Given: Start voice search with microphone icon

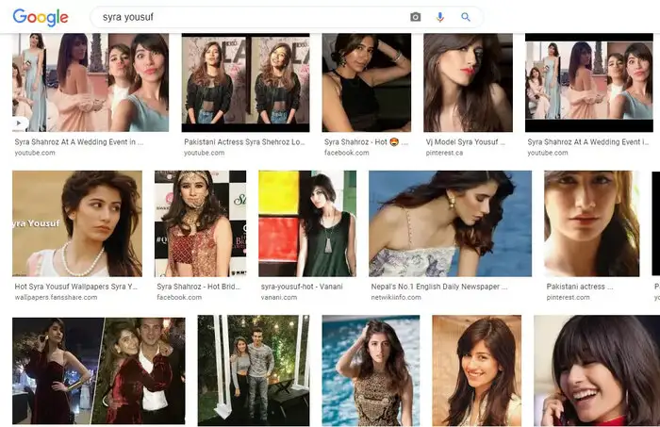Looking at the screenshot, I should (x=440, y=17).
